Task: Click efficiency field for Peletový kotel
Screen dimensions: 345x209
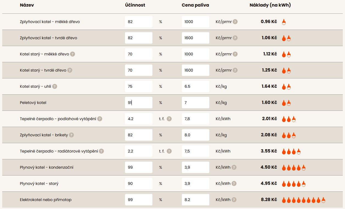Action: tap(138, 103)
